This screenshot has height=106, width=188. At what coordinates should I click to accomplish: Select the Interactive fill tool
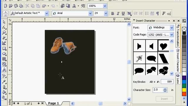click(x=4, y=97)
